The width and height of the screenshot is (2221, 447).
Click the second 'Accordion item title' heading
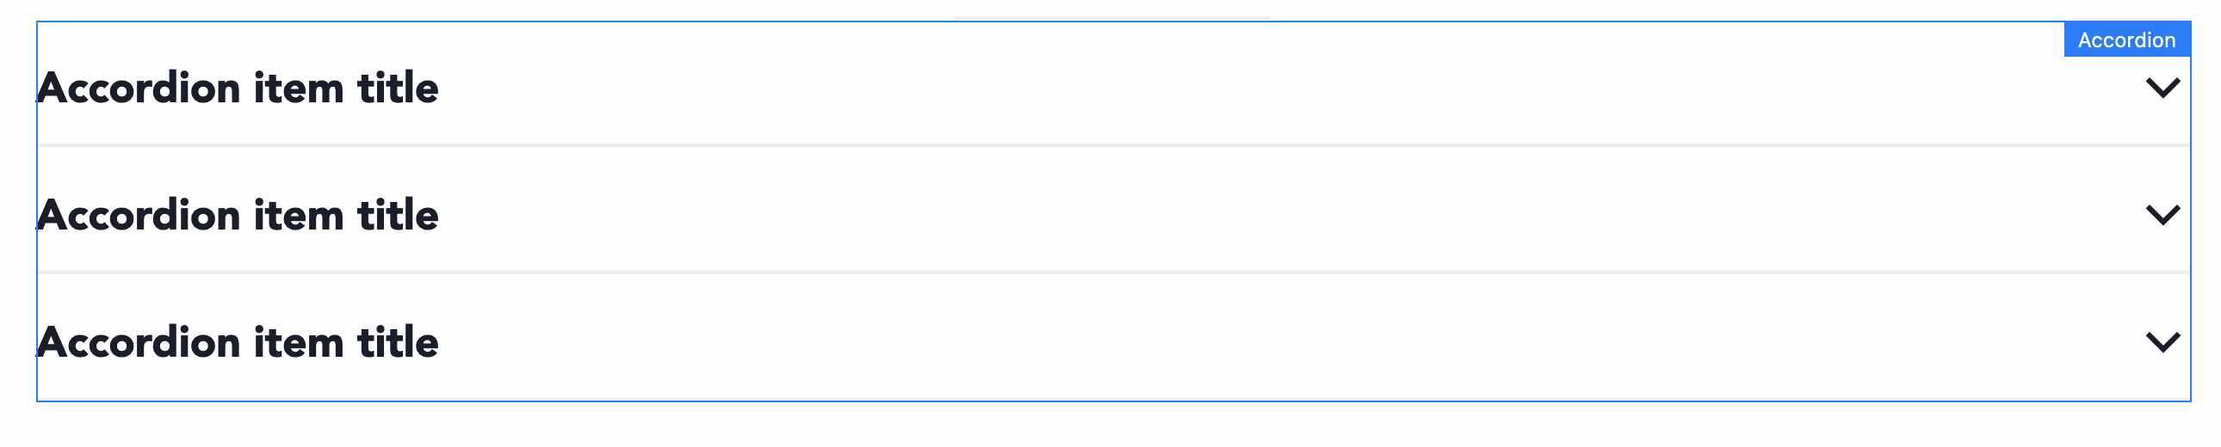point(238,214)
